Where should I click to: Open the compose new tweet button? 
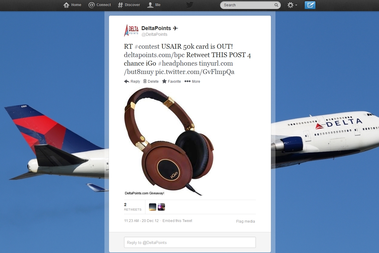coord(310,5)
